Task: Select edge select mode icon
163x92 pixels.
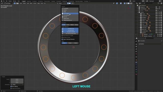Action: pos(16,3)
